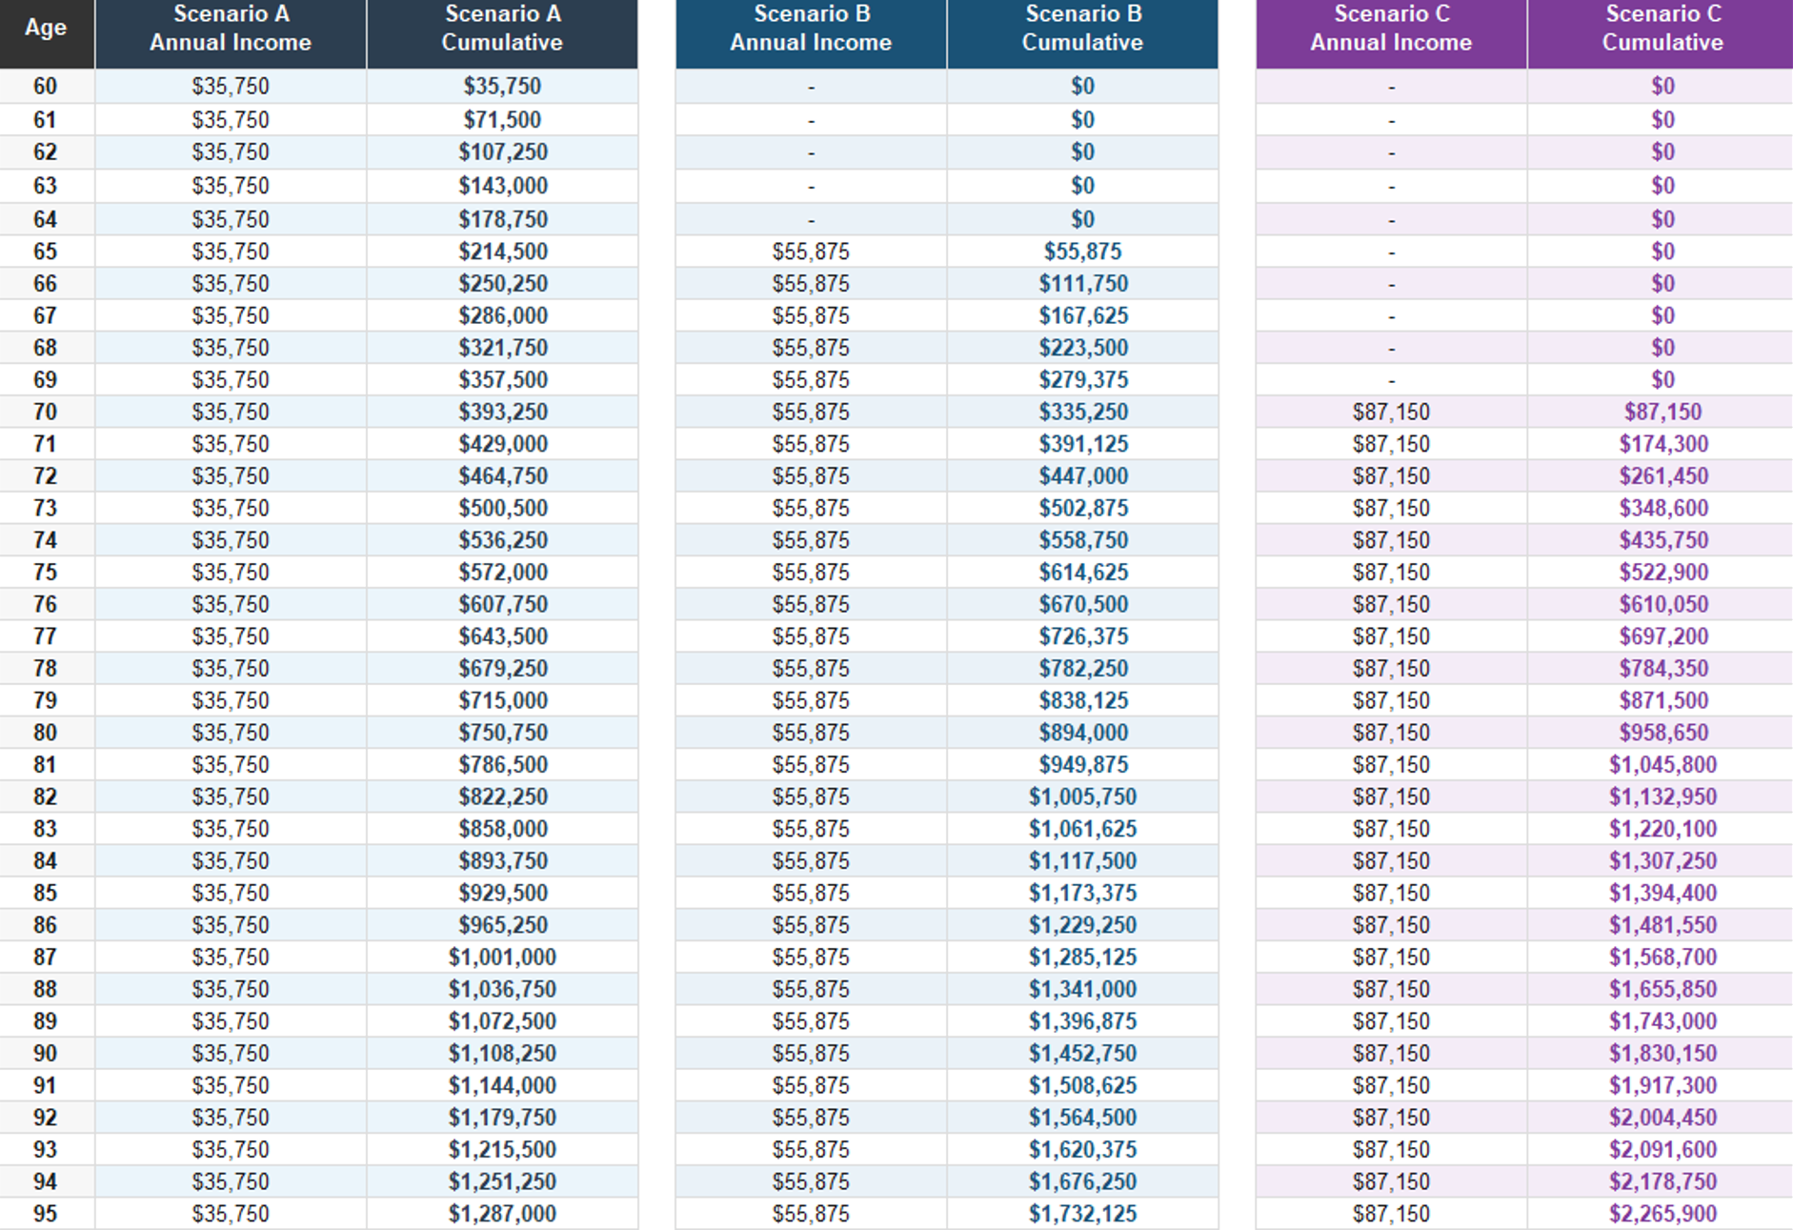Select Scenario C cumulative cell $87,150
The width and height of the screenshot is (1793, 1230).
point(1662,412)
